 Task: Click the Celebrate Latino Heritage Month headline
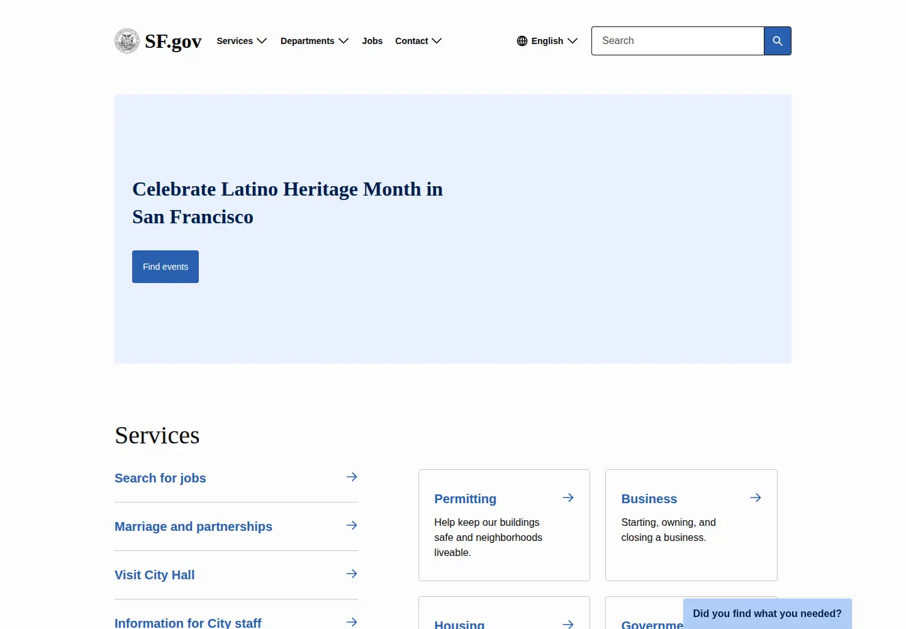point(288,203)
